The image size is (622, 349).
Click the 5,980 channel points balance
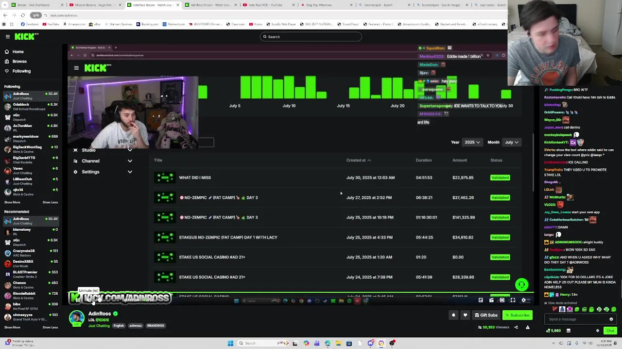(553, 331)
